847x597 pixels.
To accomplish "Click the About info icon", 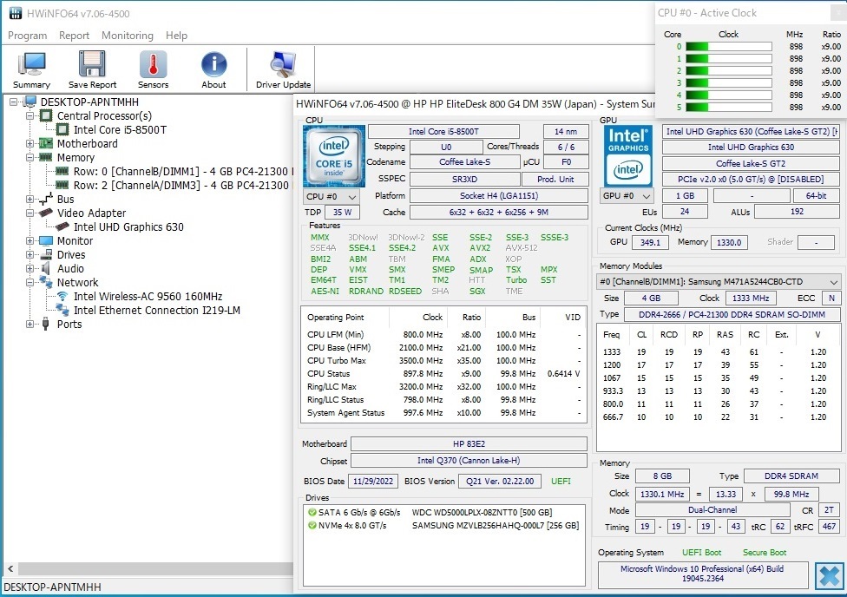I will click(x=213, y=63).
